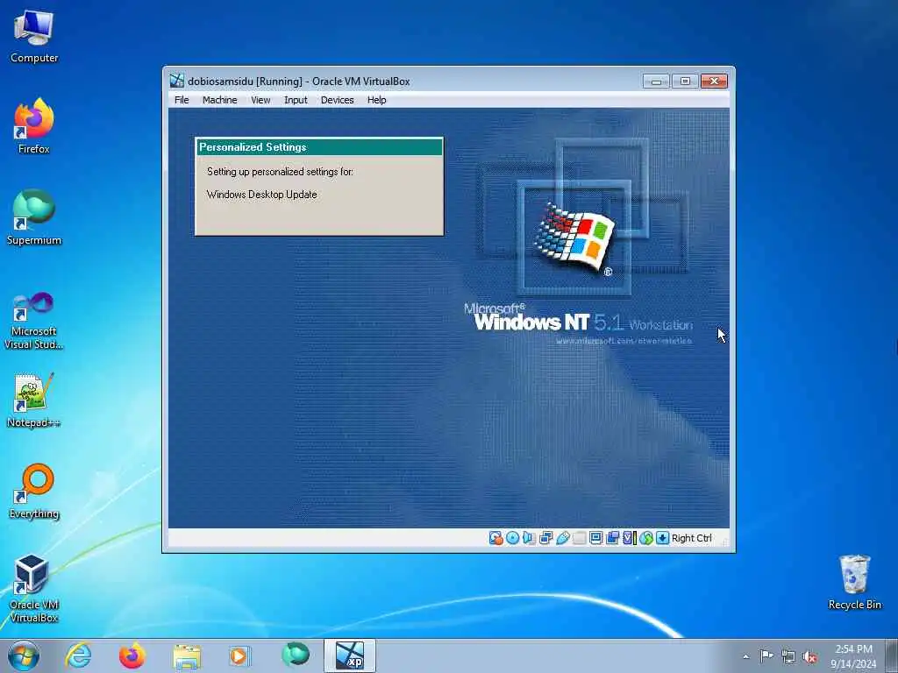Click the VirtualBox title bar app icon
This screenshot has height=673, width=898.
tap(177, 81)
